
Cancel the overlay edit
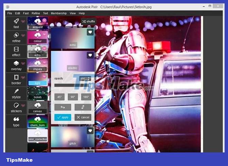tap(83, 117)
